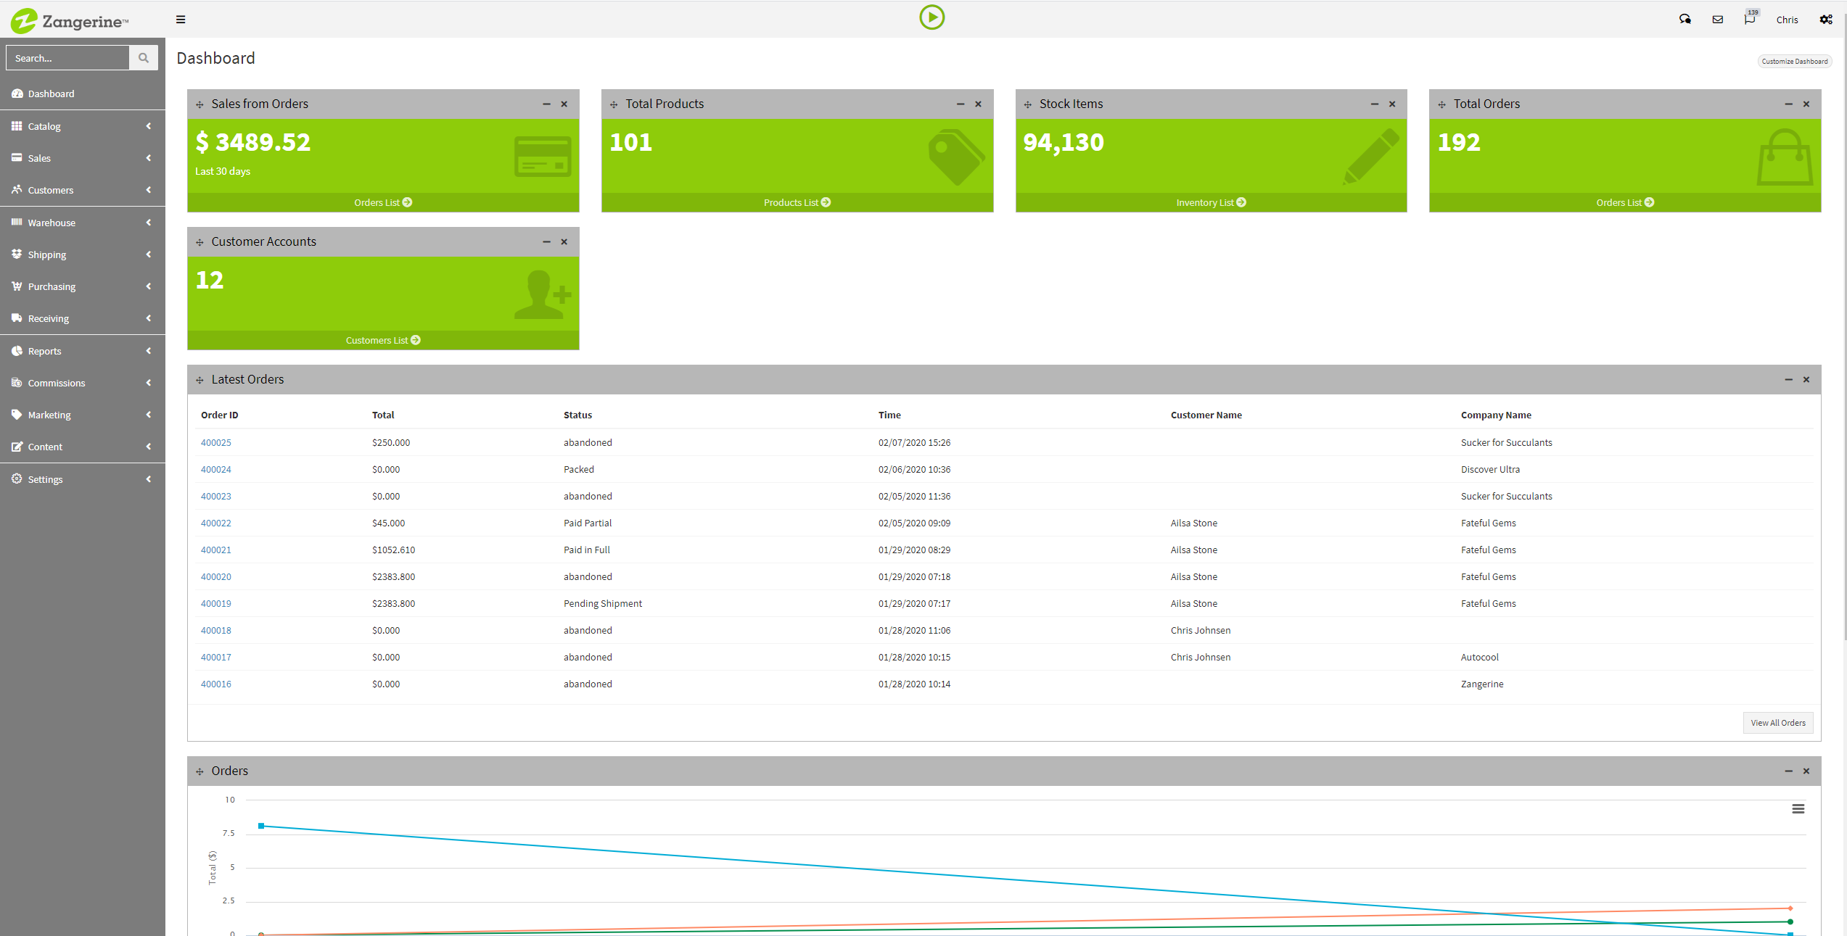The image size is (1847, 936).
Task: Minimize the Sales from Orders widget
Action: click(546, 104)
